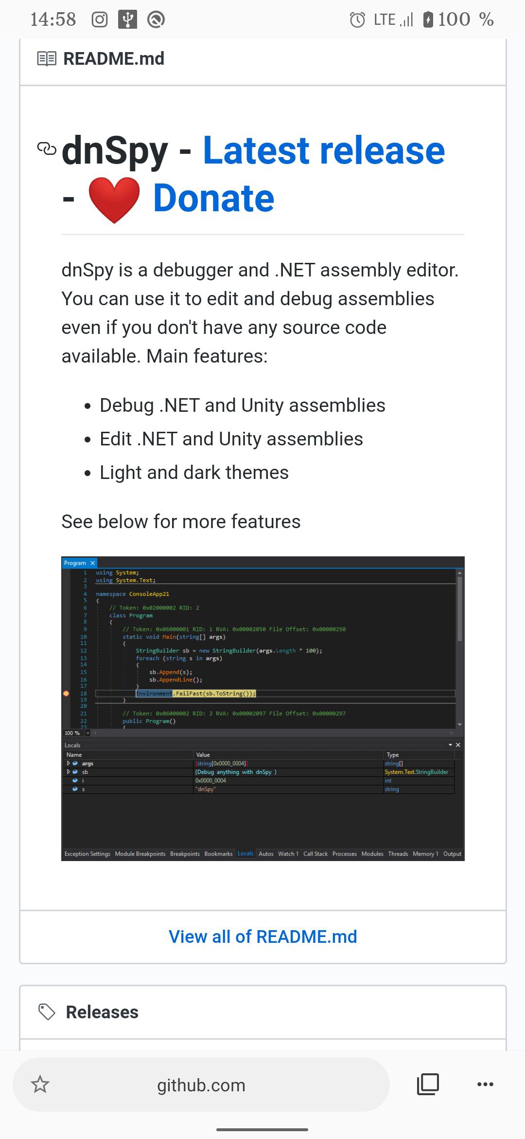Viewport: 525px width, 1139px height.
Task: Tap the battery status icon
Action: pos(428,19)
